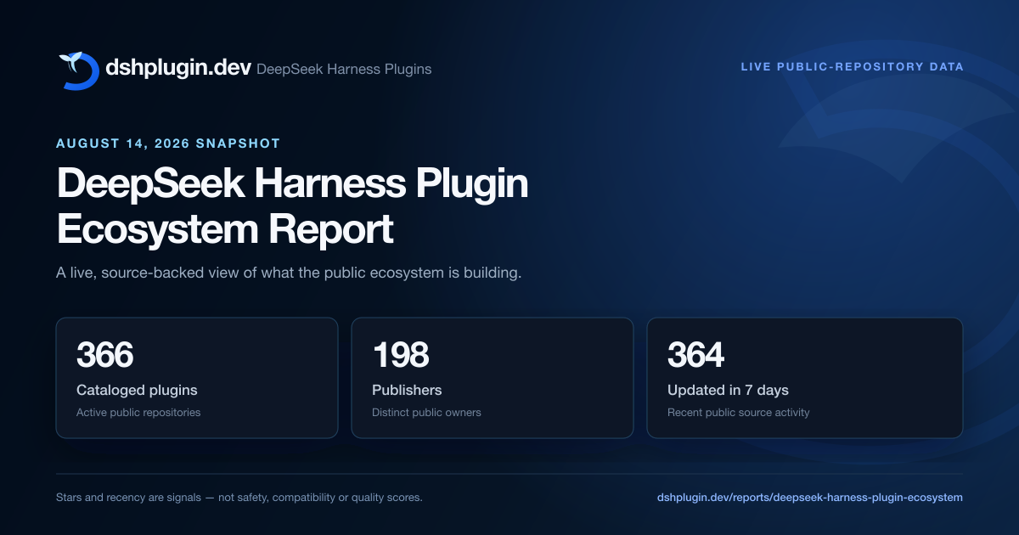1019x535 pixels.
Task: Click the DeepSeek Harness Plugin Ecosystem Report headline
Action: tap(292, 206)
